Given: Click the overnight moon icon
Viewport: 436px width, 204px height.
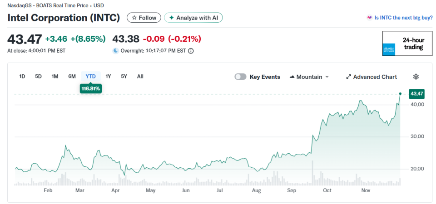Looking at the screenshot, I should point(116,51).
